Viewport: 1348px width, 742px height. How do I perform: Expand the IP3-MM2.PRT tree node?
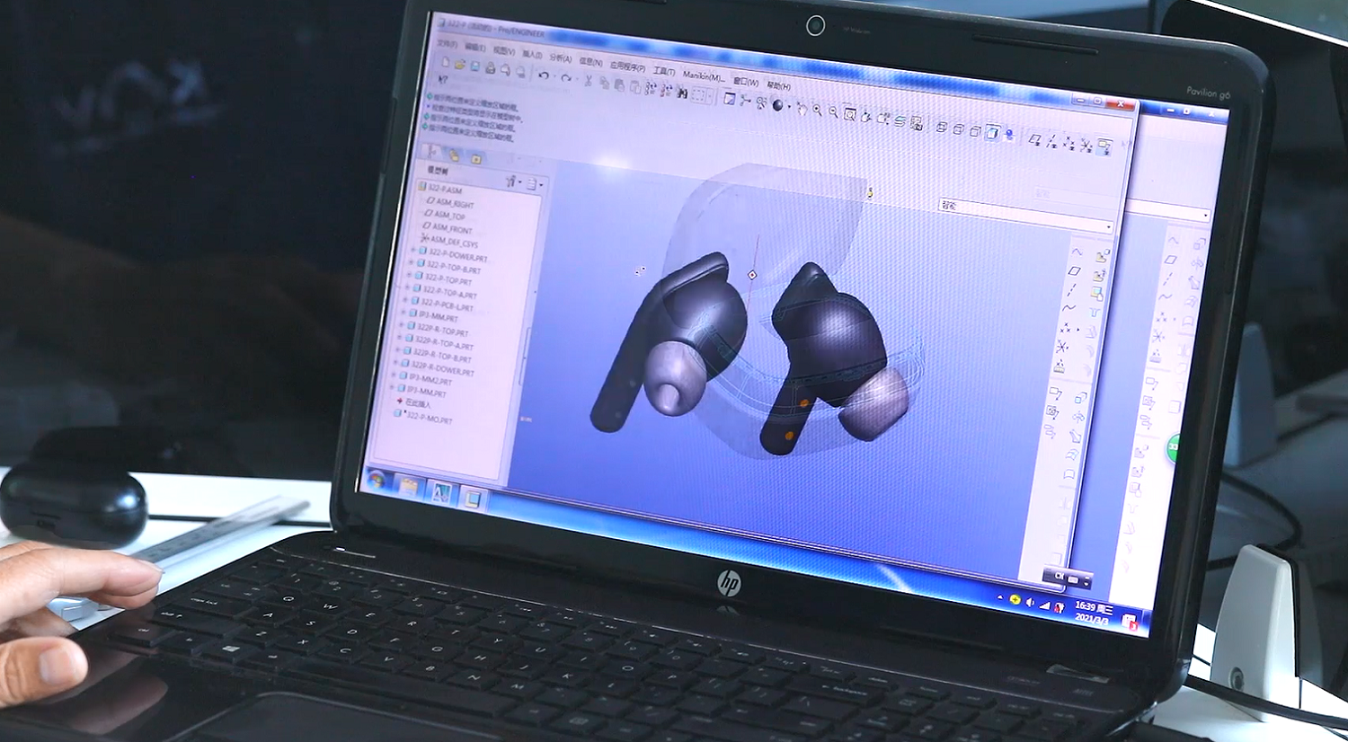tap(394, 375)
